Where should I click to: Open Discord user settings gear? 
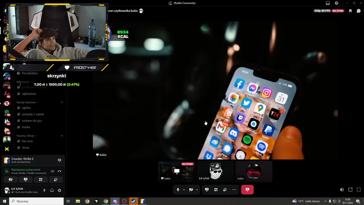(59, 190)
